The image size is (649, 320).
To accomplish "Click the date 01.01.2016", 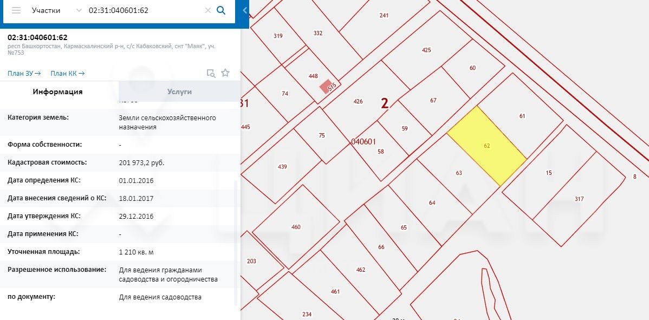I will [136, 181].
